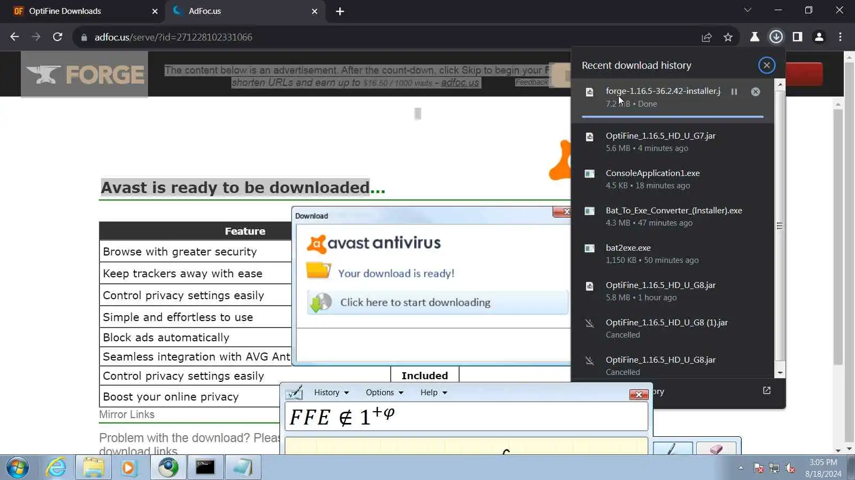Close the AdFoc.us tab
The height and width of the screenshot is (480, 855).
pos(315,11)
